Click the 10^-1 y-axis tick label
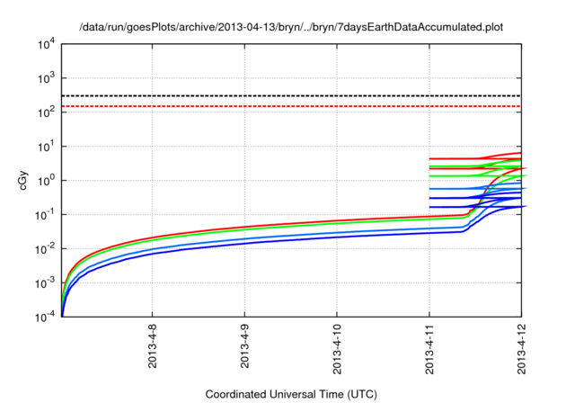 click(x=45, y=214)
